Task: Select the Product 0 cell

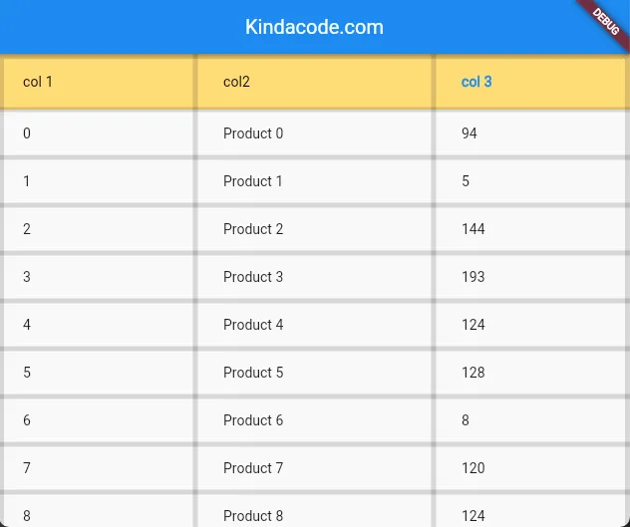Action: click(253, 133)
